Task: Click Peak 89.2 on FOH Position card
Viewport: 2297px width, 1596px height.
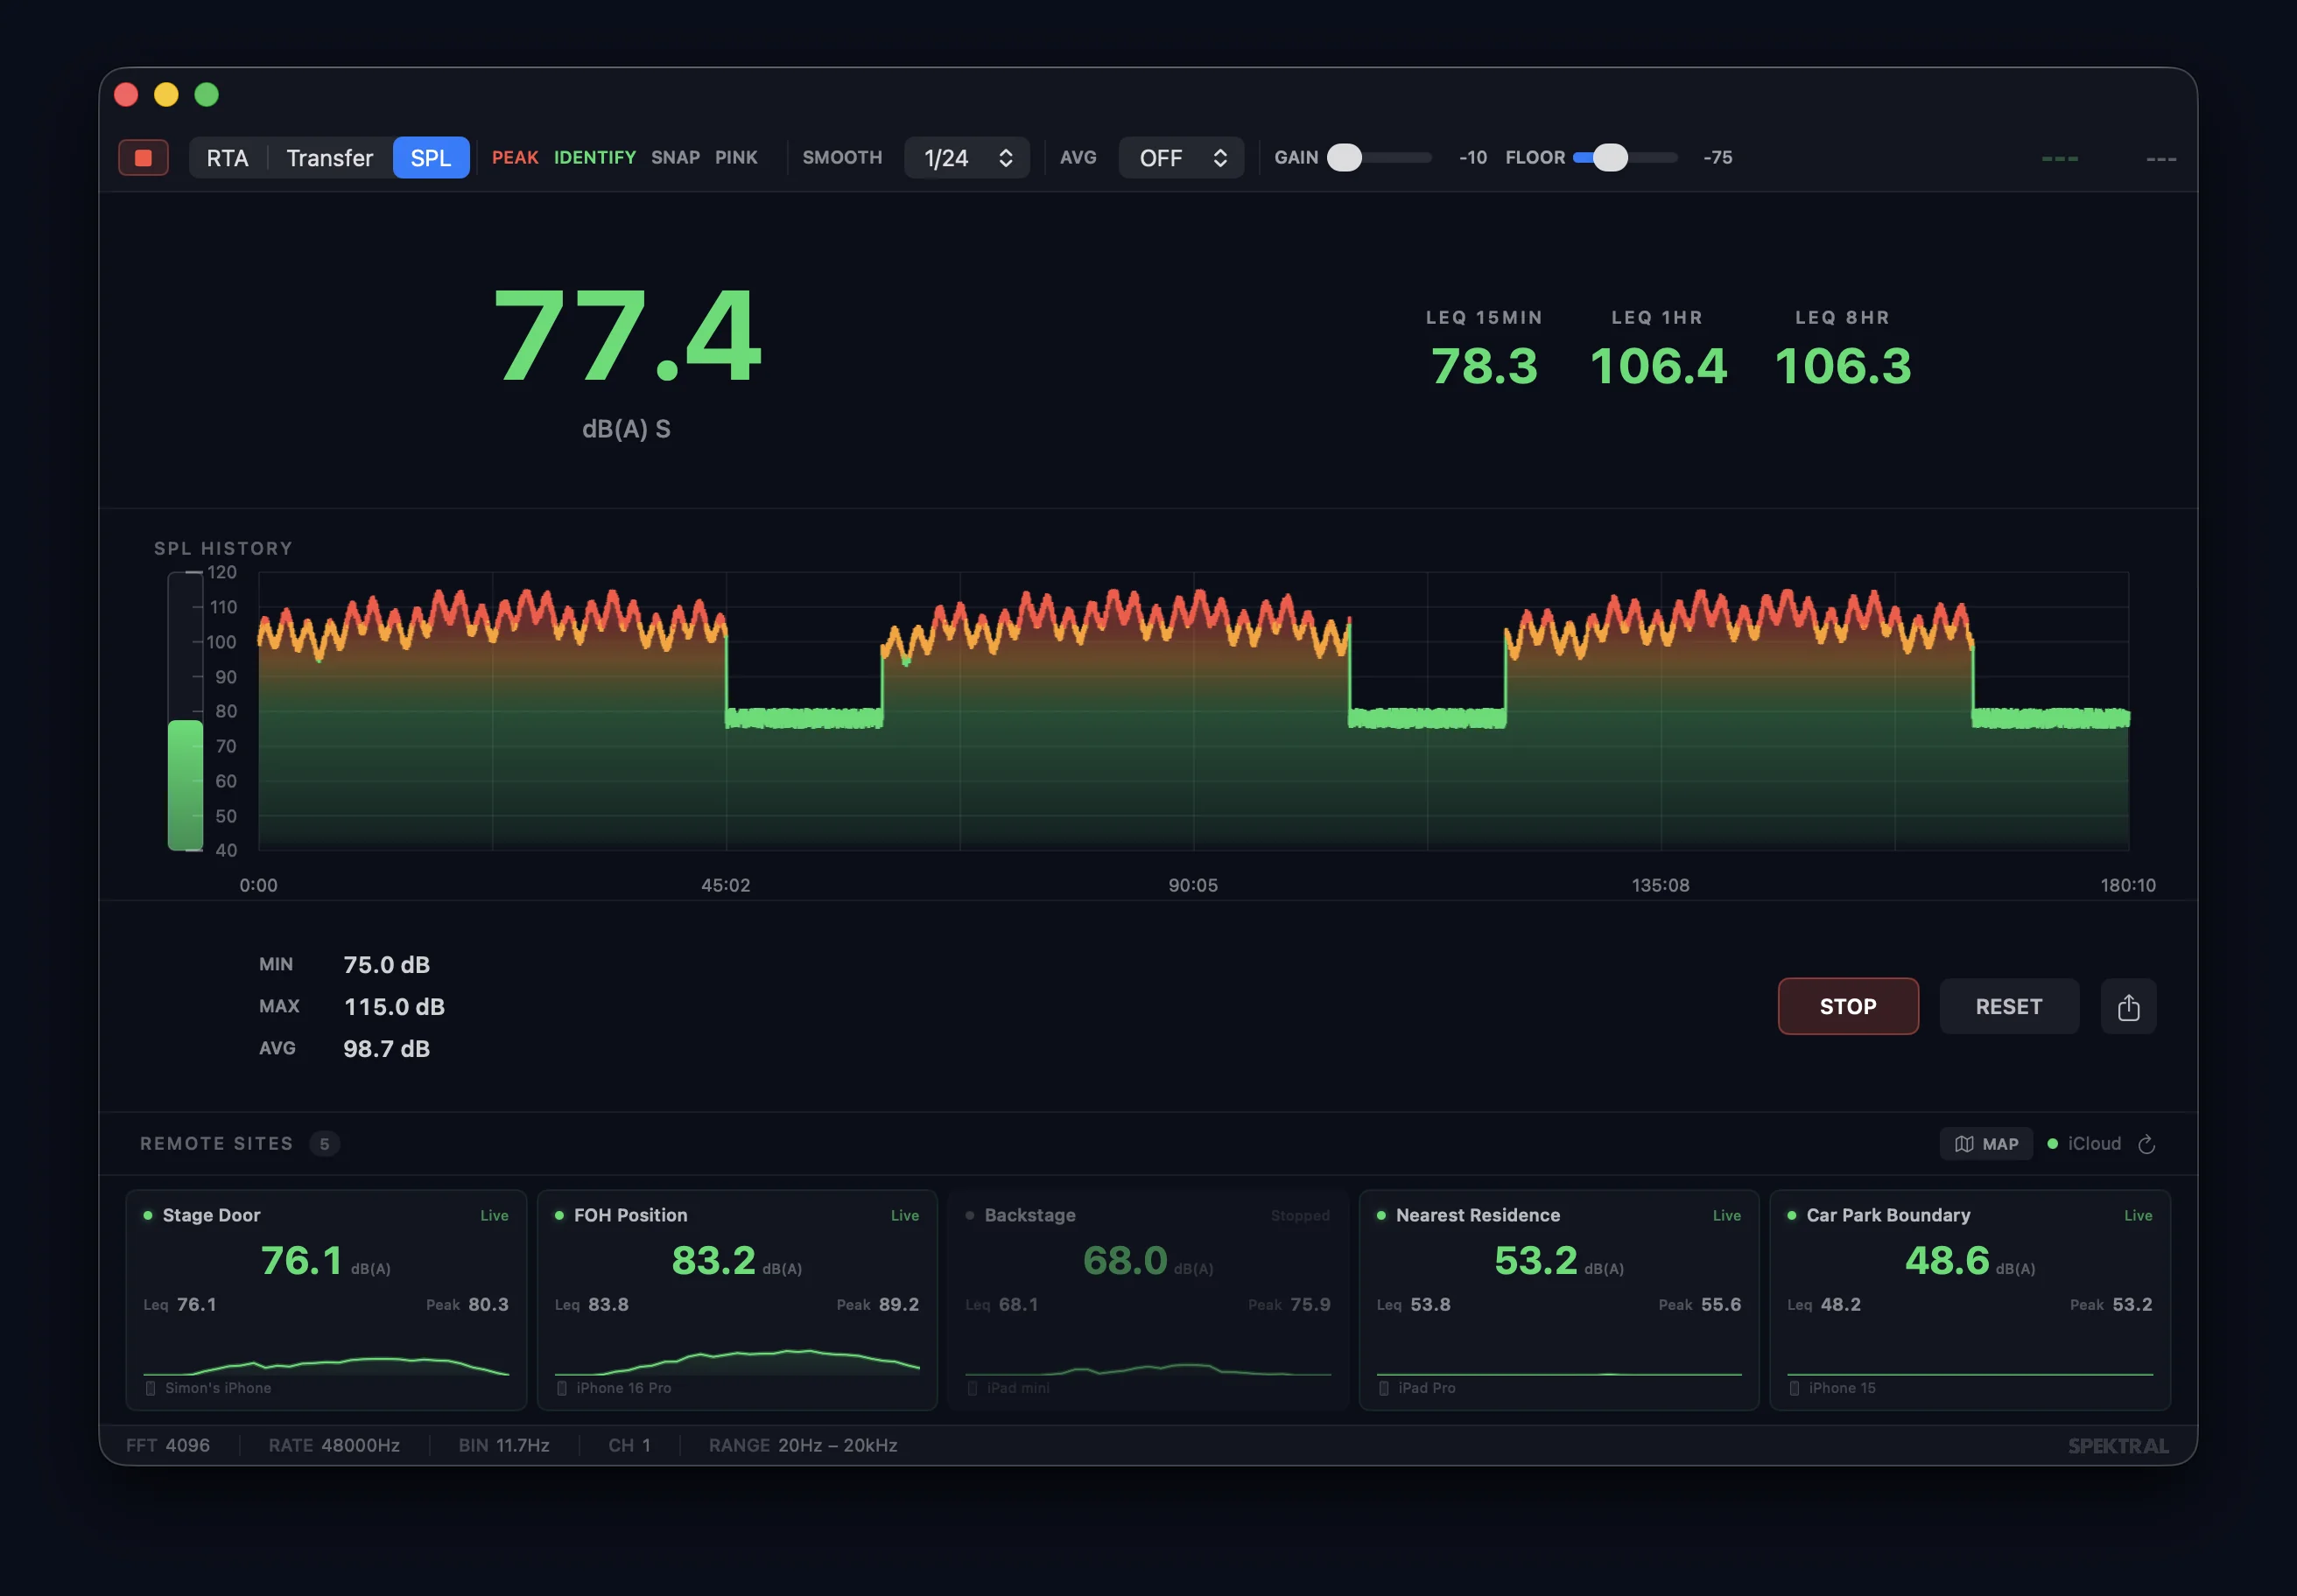Action: coord(877,1305)
